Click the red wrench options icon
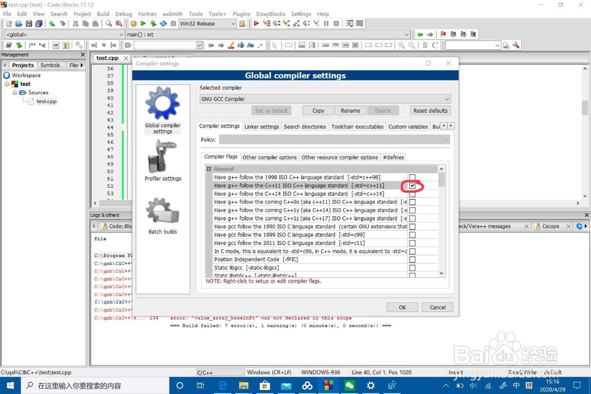The image size is (591, 394). 516,45
